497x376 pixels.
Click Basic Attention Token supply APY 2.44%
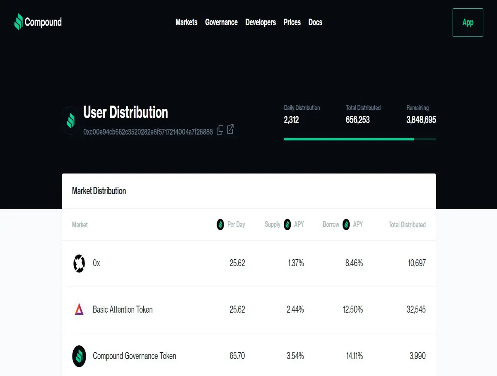click(x=295, y=309)
